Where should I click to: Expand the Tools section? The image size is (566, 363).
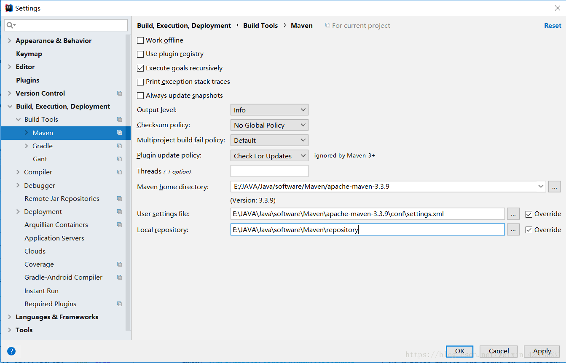9,330
